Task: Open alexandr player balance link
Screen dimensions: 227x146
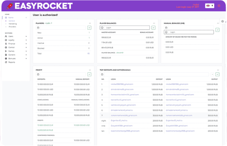Action: [120, 53]
